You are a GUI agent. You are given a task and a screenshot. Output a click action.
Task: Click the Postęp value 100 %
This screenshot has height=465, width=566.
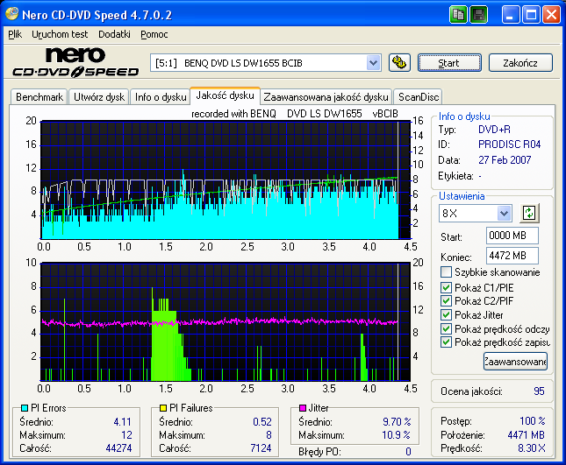[x=533, y=420]
